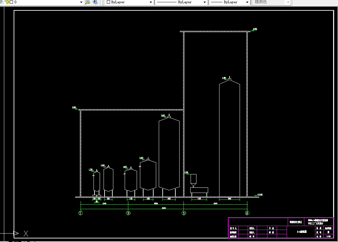Screen dimensions: 338x242
Task: Select the smallest tank near axis 1
Action: click(x=96, y=183)
